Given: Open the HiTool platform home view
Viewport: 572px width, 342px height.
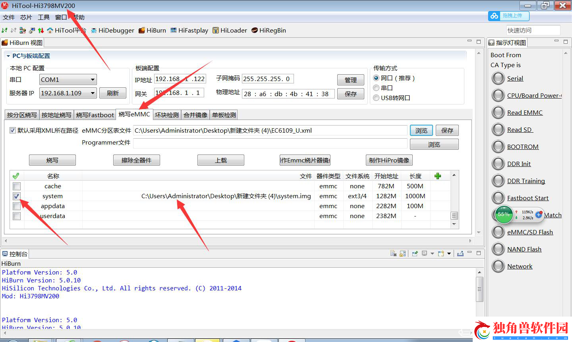Looking at the screenshot, I should (66, 30).
